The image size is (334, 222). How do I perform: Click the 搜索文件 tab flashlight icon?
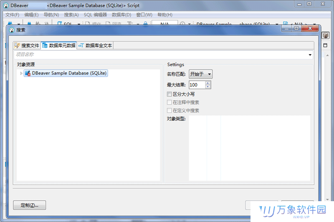point(17,45)
